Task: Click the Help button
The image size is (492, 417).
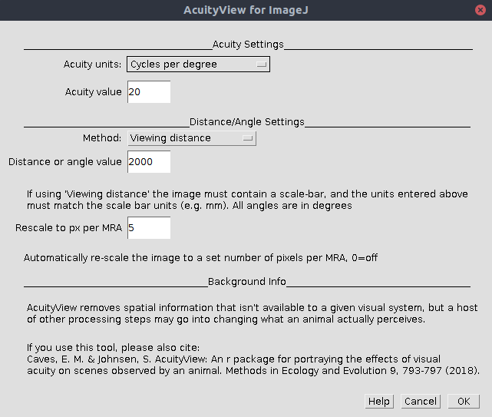Action: click(x=379, y=402)
